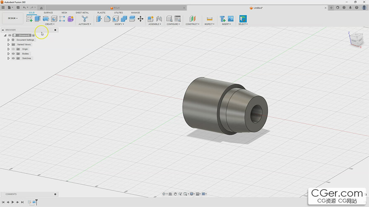Switch to the Surface tab
369x207 pixels.
coord(48,13)
